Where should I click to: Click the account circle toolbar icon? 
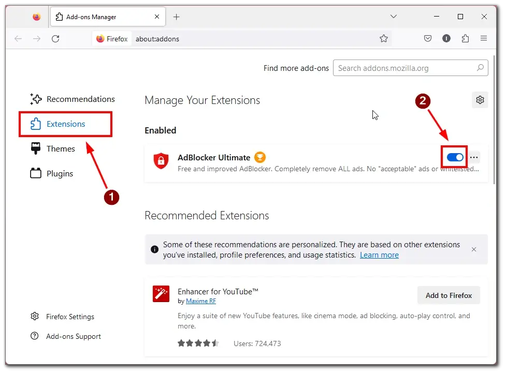pos(446,39)
